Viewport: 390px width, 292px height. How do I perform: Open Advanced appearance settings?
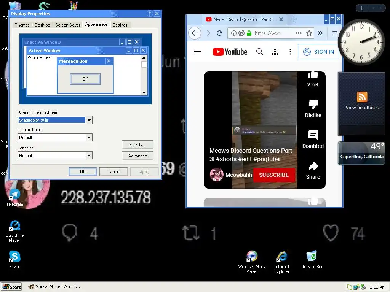coord(137,156)
